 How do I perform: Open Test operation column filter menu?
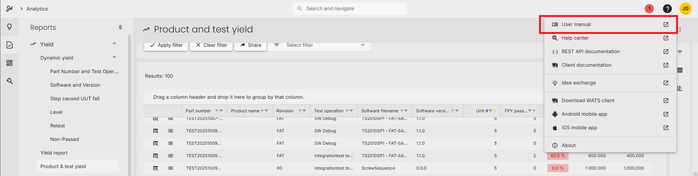351,111
